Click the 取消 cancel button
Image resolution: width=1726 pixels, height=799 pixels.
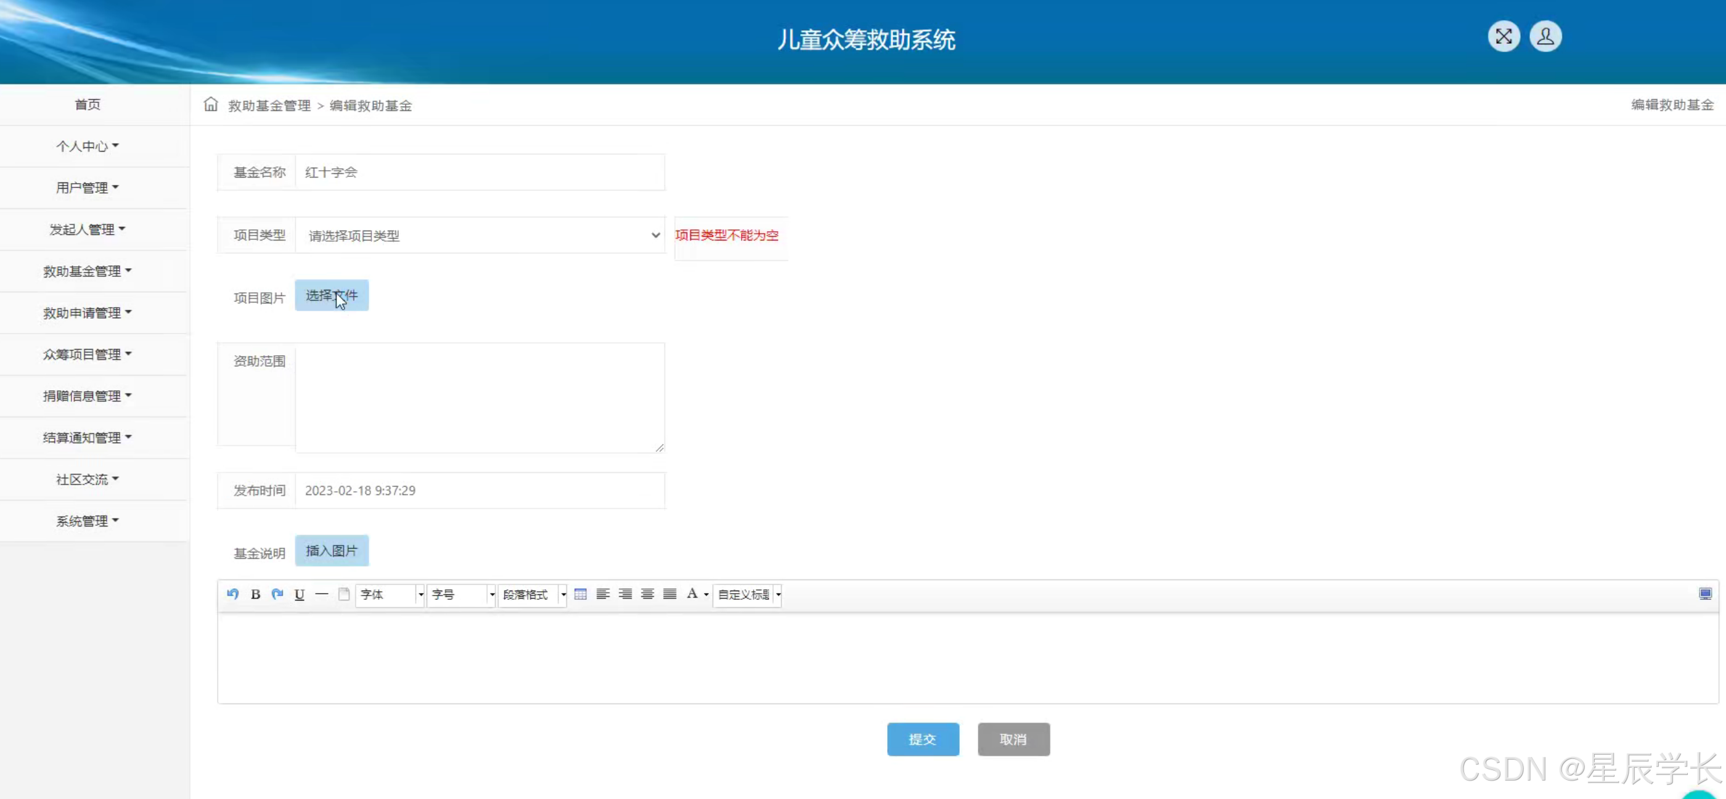click(1013, 739)
